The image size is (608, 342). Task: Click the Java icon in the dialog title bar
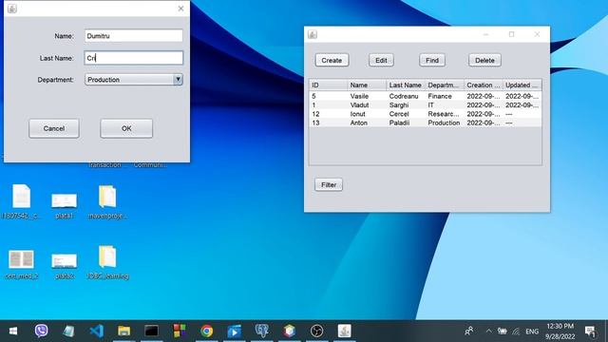(x=12, y=9)
